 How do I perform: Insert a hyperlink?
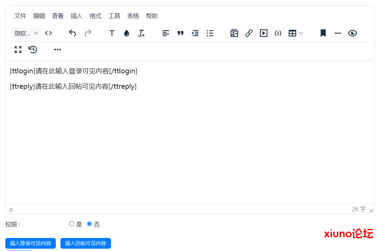coord(249,33)
